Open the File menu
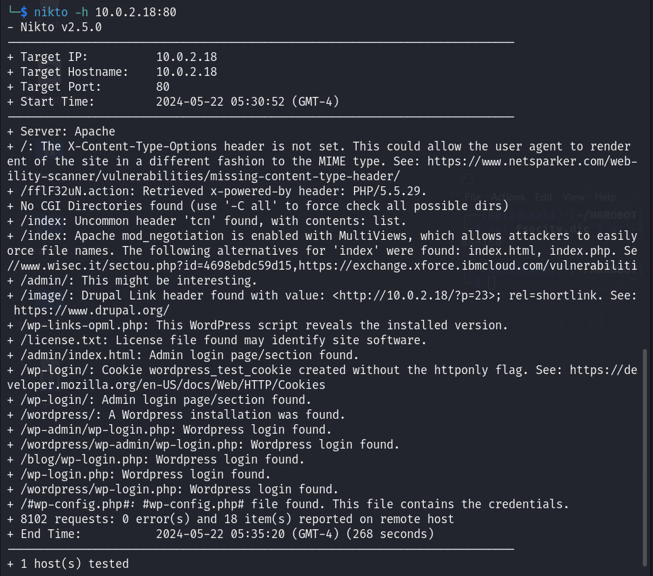This screenshot has width=653, height=576. pyautogui.click(x=472, y=197)
